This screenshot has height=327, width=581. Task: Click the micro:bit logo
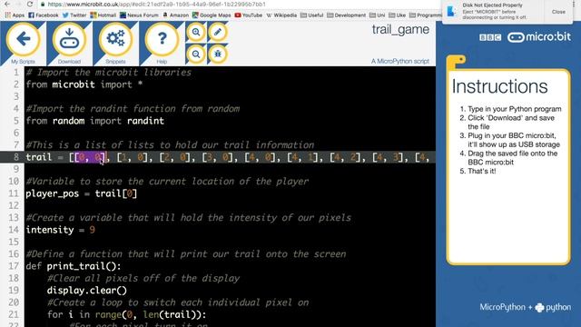(539, 37)
